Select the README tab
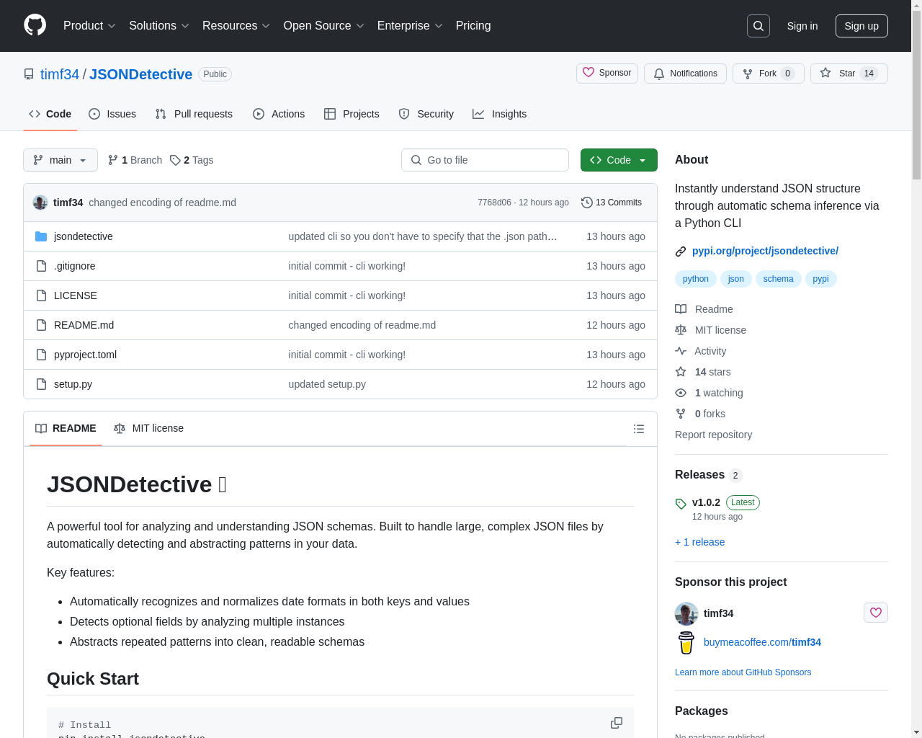 (x=66, y=428)
